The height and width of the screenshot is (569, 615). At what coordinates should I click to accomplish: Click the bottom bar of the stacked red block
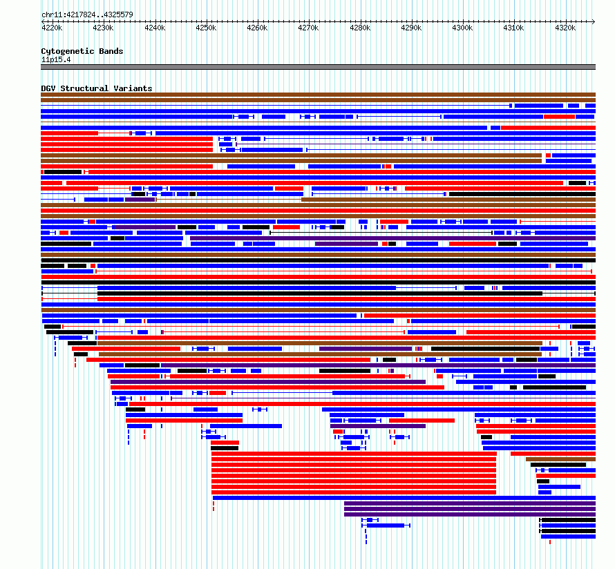[354, 492]
